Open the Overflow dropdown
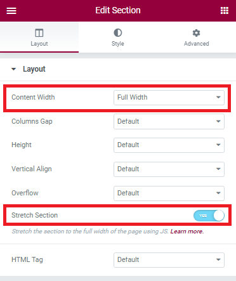The image size is (236, 281). point(169,193)
